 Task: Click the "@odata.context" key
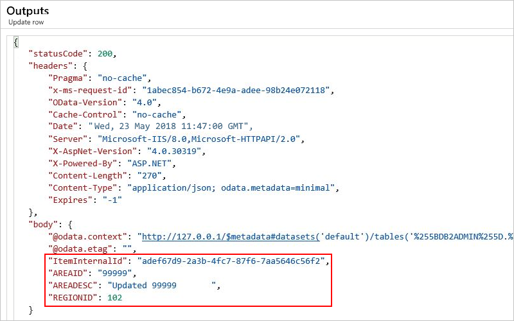click(88, 237)
